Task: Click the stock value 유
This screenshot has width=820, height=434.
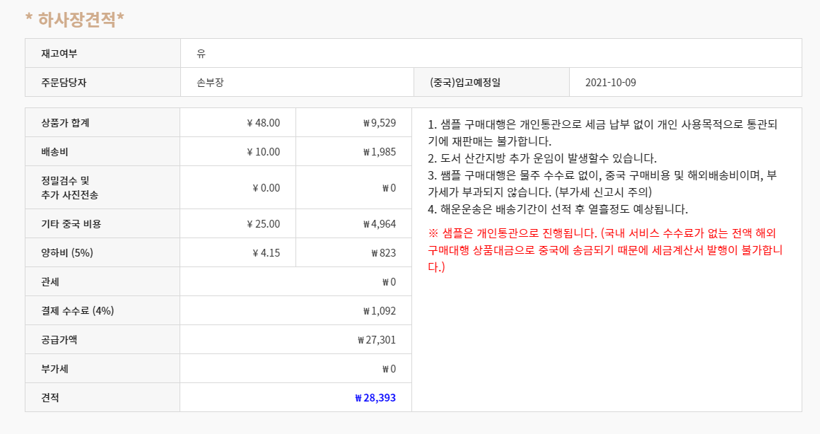Action: click(201, 53)
